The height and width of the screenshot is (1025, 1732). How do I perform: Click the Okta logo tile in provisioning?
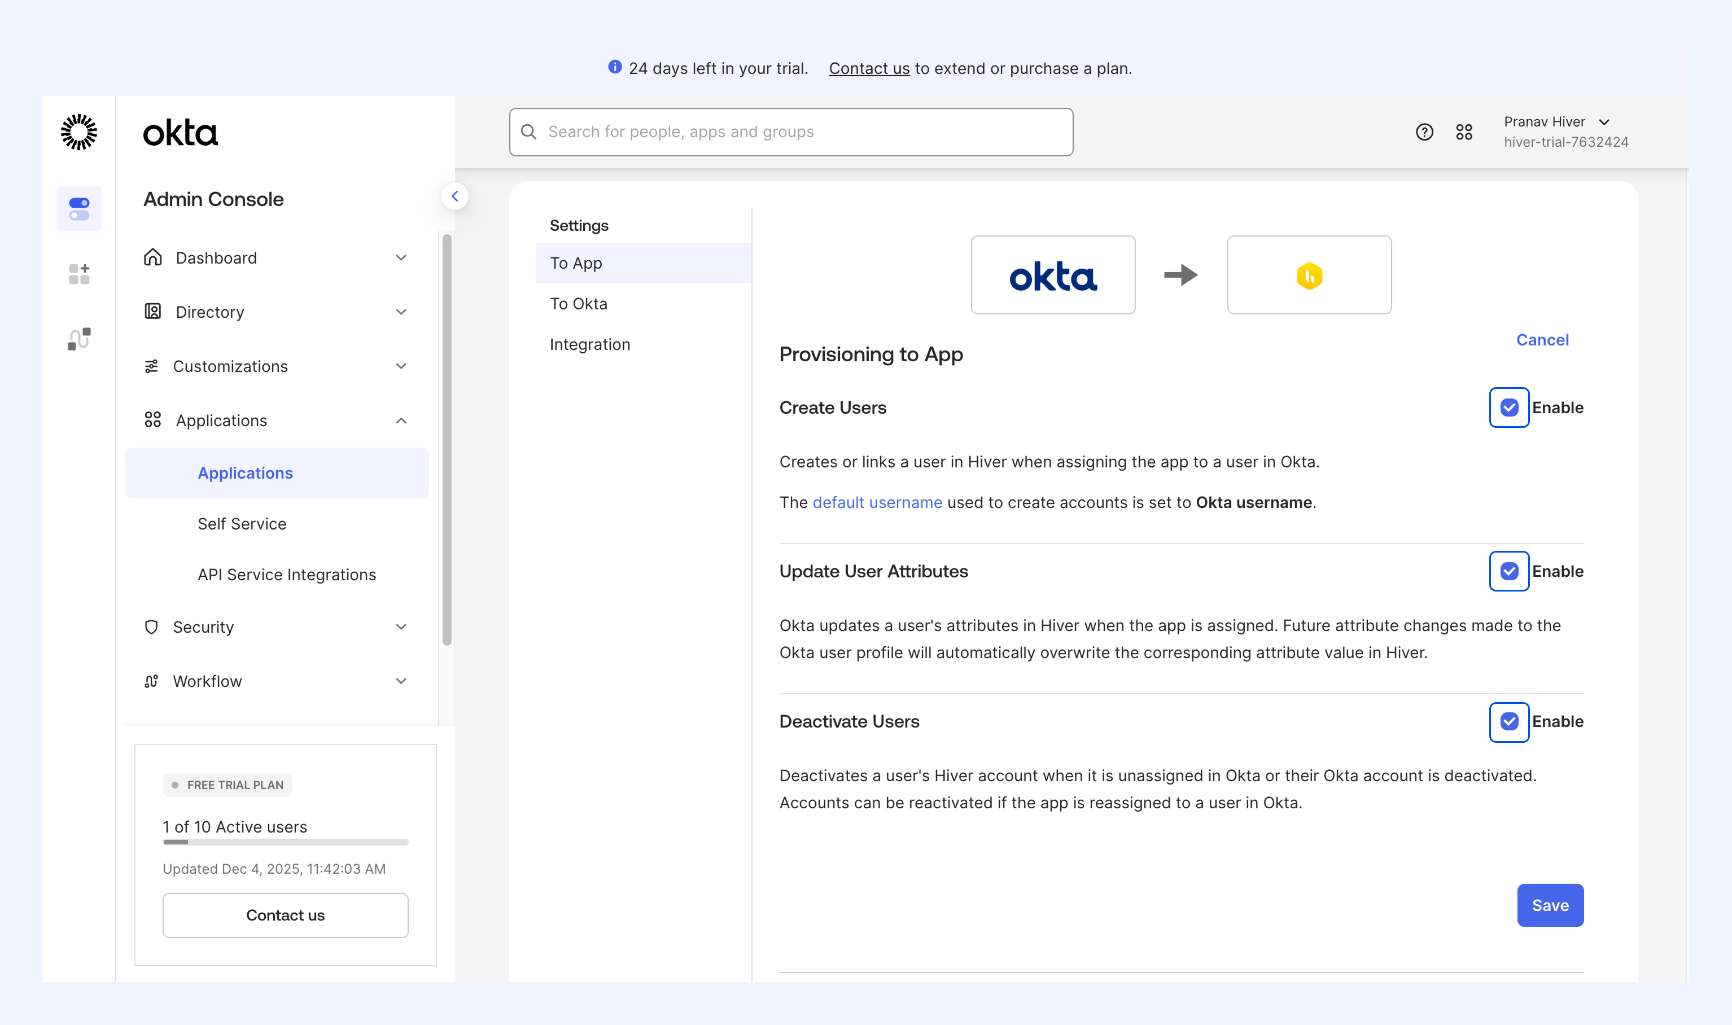pyautogui.click(x=1053, y=275)
